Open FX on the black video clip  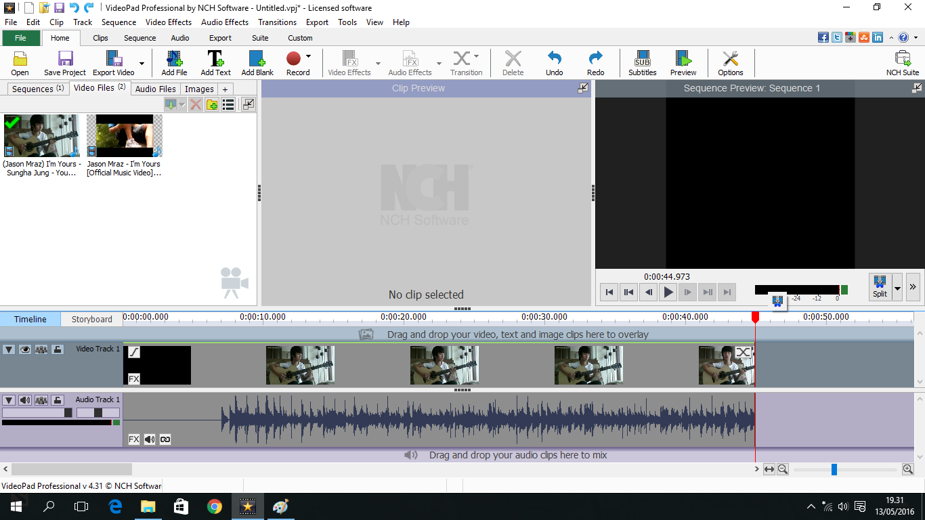[x=134, y=378]
